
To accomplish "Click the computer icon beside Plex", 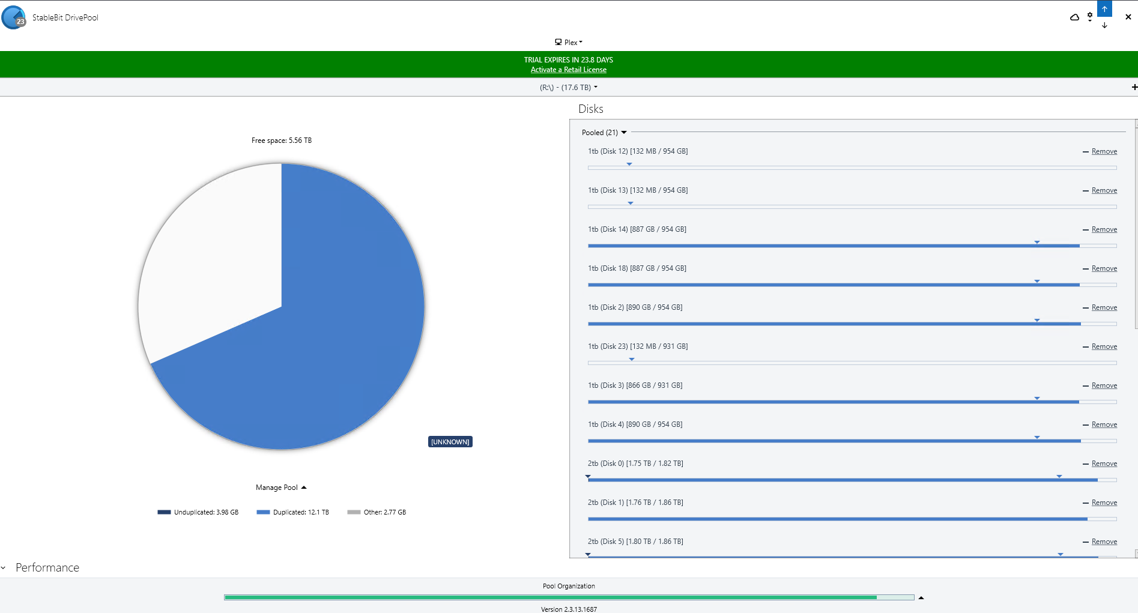I will click(x=558, y=42).
